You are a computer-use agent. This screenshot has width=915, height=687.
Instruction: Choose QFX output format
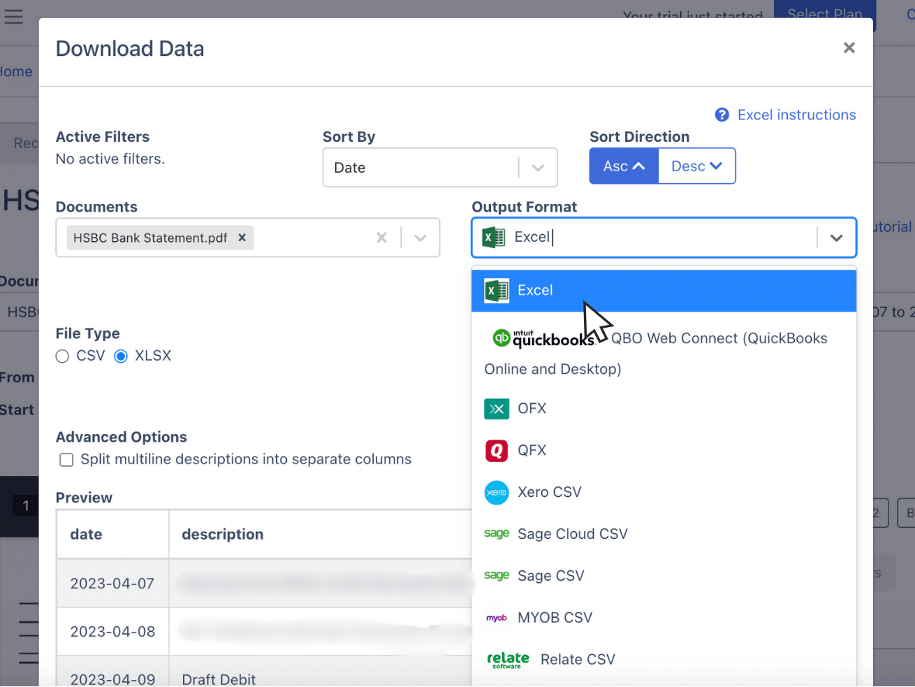click(664, 451)
